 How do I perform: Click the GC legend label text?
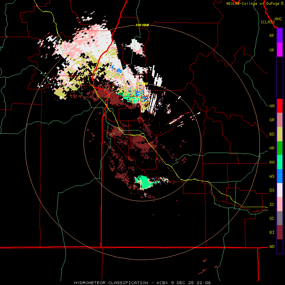coord(272,218)
